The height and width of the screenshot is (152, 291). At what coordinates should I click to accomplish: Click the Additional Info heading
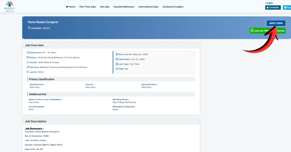point(38,94)
